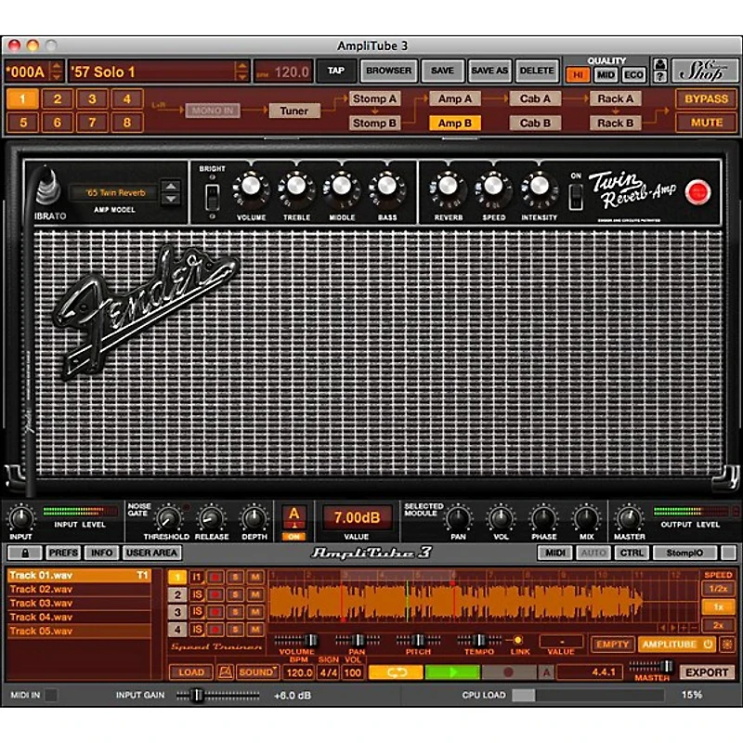Screen dimensions: 743x743
Task: Toggle the orange loop button
Action: point(396,671)
